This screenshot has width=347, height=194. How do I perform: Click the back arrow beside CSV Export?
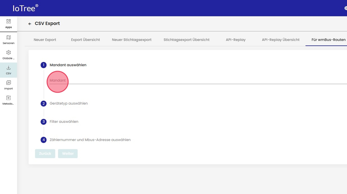pyautogui.click(x=30, y=24)
